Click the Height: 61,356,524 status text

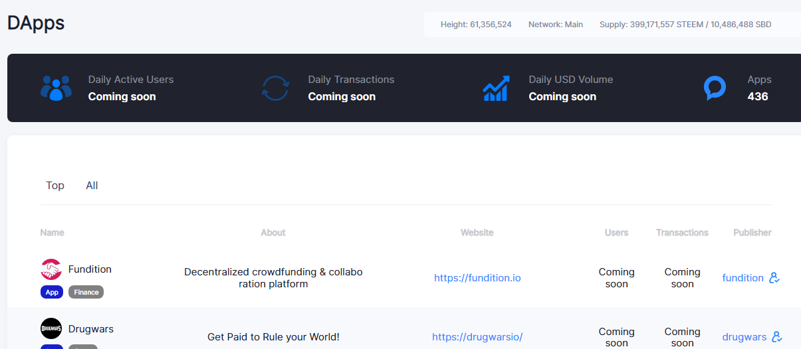(476, 25)
